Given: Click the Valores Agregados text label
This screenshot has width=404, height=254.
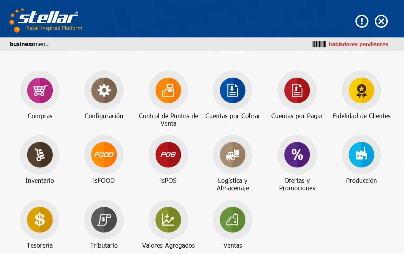Looking at the screenshot, I should tap(168, 245).
